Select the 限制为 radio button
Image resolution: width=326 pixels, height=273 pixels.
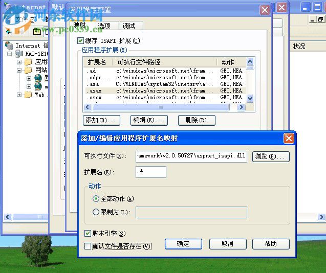(x=96, y=212)
